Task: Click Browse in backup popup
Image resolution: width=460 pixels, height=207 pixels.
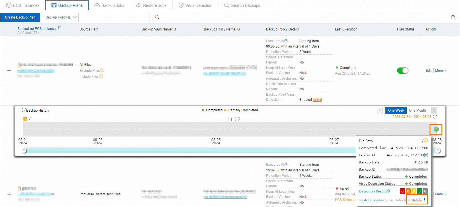Action: coord(378,200)
